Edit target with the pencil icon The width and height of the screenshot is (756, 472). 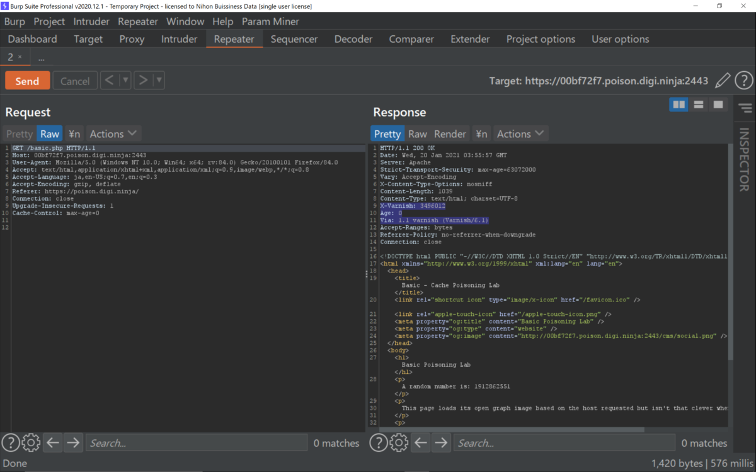723,81
